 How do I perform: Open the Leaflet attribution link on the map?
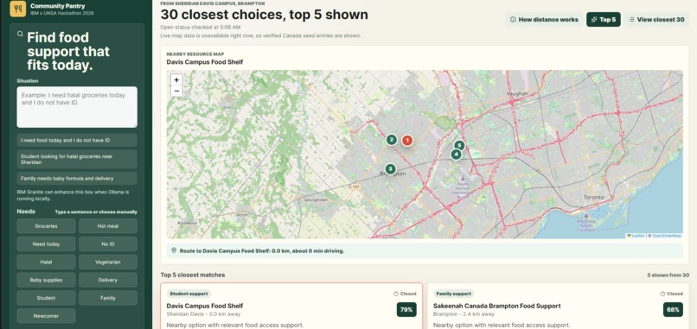point(636,236)
